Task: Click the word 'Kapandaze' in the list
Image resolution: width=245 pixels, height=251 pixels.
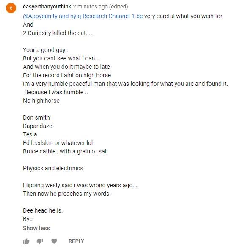Action: pos(38,126)
